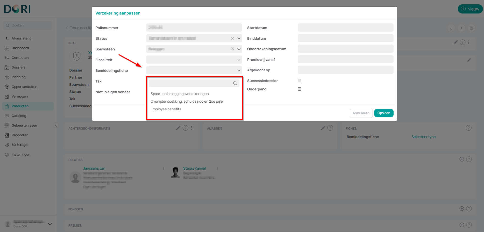Open help for the Fiches panel
484x232 pixels.
[468, 128]
